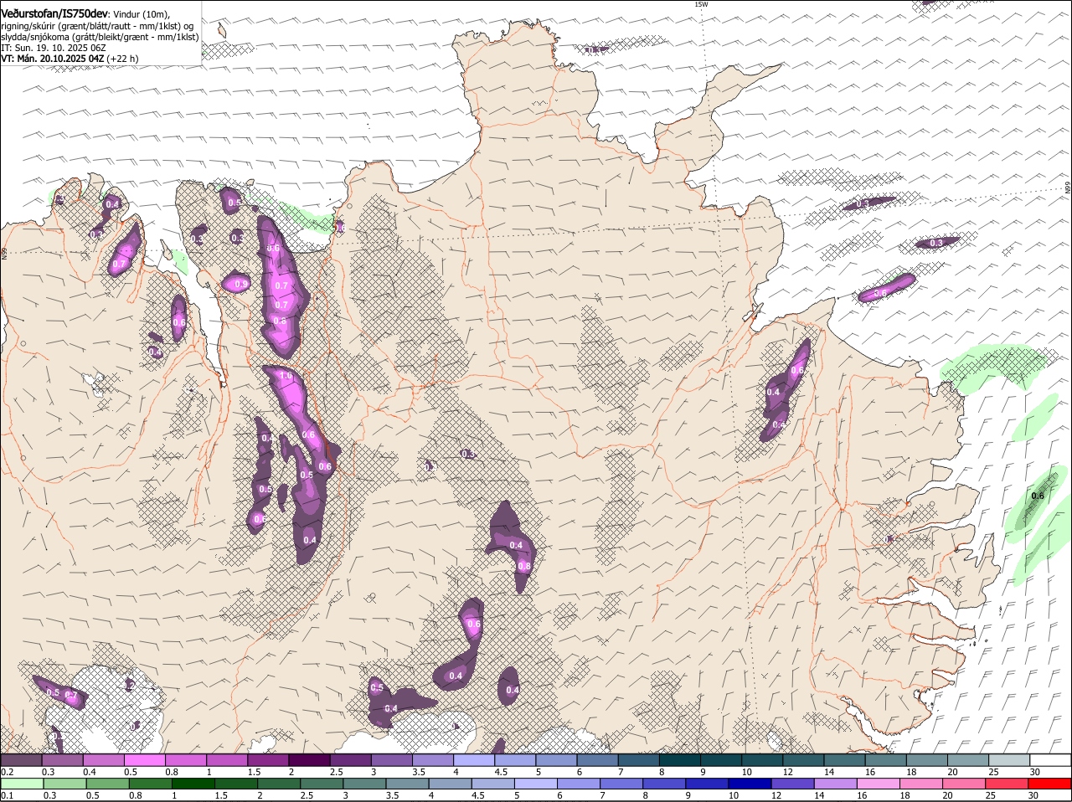Click the grey swatch between 20 and 25, upper legend

(969, 760)
